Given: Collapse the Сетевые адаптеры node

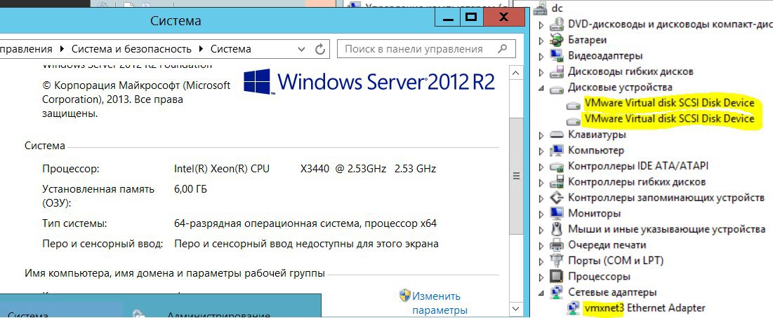Looking at the screenshot, I should click(x=541, y=293).
